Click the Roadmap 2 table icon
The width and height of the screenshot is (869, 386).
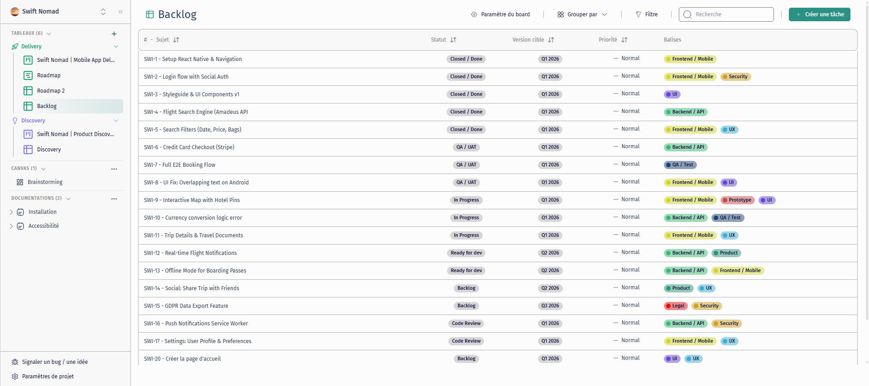point(28,91)
